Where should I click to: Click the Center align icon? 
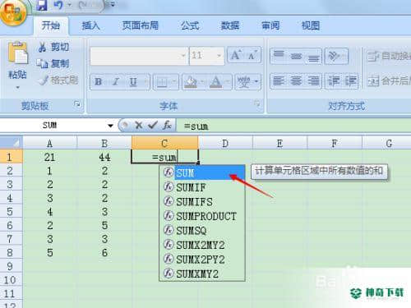tap(296, 81)
